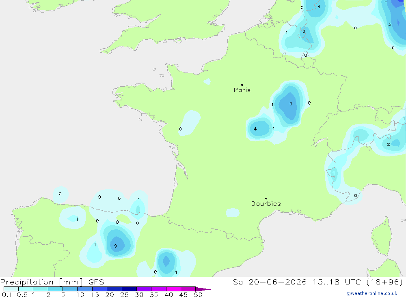Click the '0.1' legend scale value
The image size is (406, 297).
click(x=7, y=295)
